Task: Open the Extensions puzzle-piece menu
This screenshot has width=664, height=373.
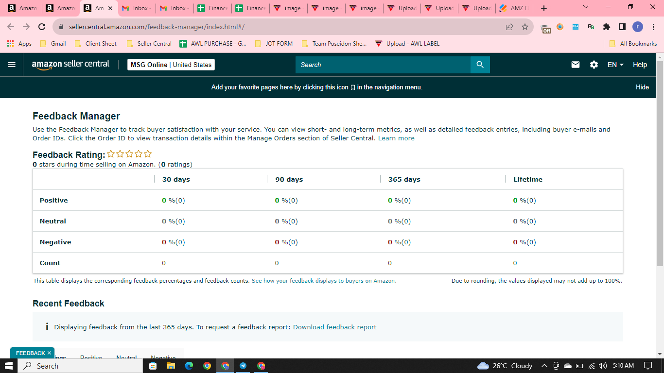Action: coord(606,27)
